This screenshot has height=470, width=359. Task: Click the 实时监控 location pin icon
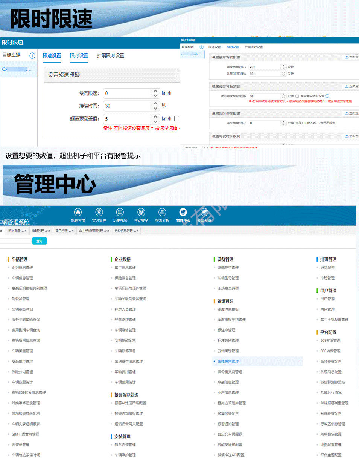pyautogui.click(x=99, y=213)
